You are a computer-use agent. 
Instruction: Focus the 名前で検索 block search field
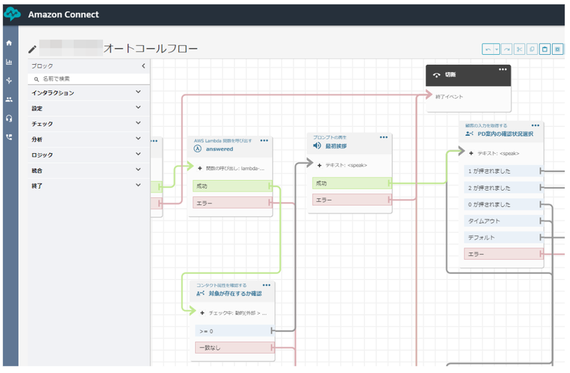coord(88,79)
